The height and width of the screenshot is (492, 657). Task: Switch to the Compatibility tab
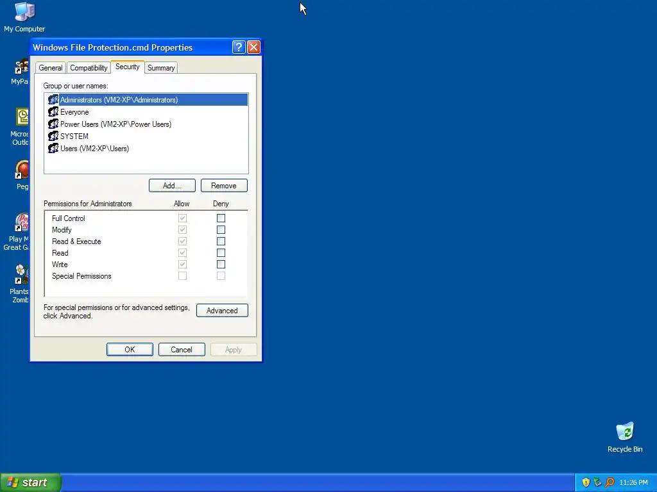[x=89, y=68]
